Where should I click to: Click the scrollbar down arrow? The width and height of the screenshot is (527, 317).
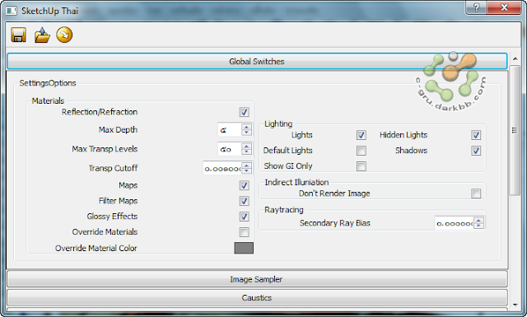click(515, 305)
